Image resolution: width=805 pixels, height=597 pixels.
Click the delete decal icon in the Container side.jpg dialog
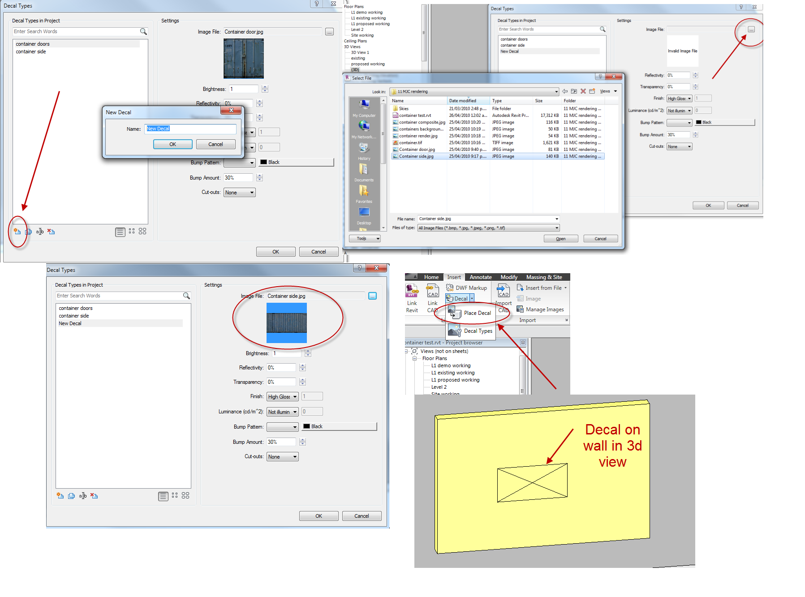pyautogui.click(x=94, y=496)
